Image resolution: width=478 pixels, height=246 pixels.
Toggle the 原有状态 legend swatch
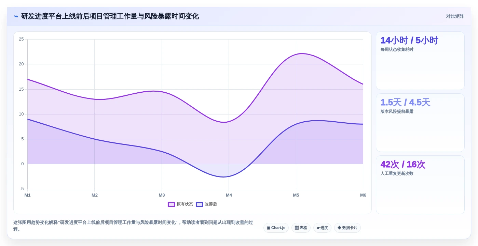click(x=171, y=204)
